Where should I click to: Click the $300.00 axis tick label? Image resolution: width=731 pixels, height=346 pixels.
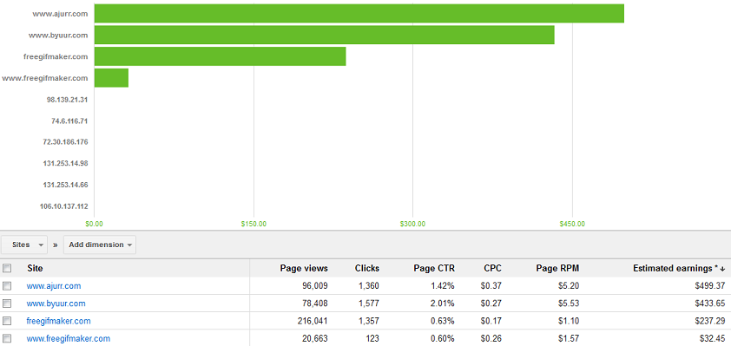pyautogui.click(x=412, y=224)
